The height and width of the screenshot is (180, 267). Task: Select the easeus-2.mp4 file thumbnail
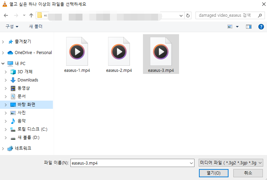119,51
